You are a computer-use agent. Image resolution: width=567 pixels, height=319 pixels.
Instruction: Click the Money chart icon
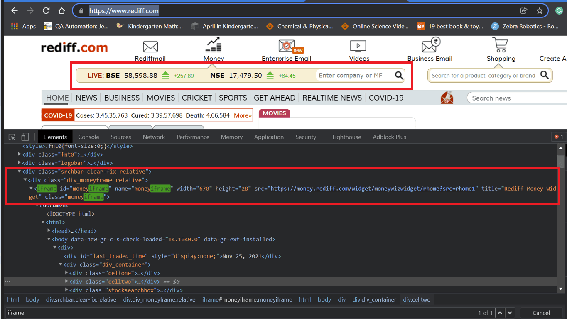pyautogui.click(x=214, y=45)
